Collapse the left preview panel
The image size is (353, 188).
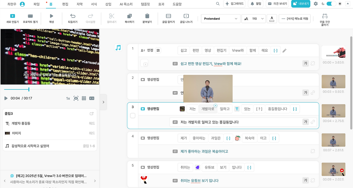tap(103, 102)
